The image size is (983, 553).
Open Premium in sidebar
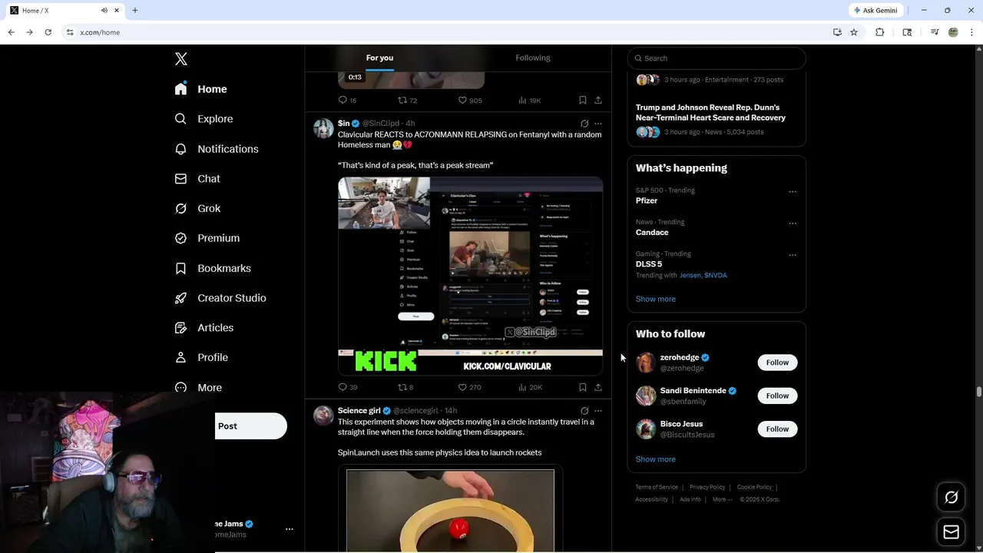coord(207,238)
